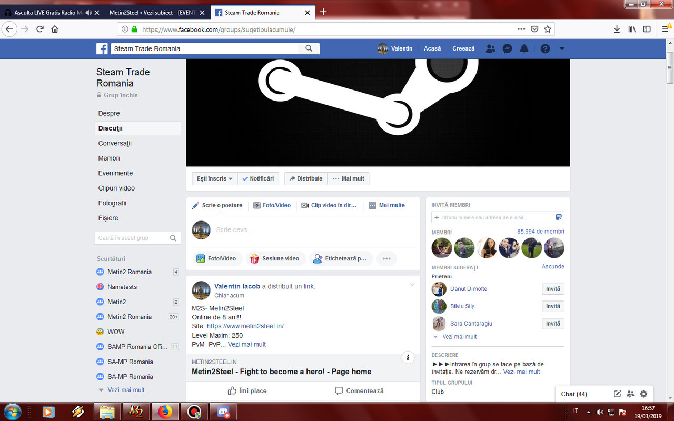The width and height of the screenshot is (674, 421).
Task: Open 85.994 de membri link
Action: 541,232
